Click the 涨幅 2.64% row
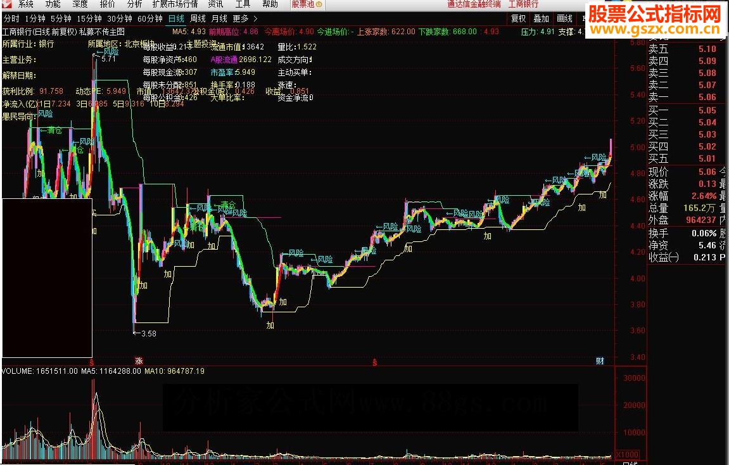Viewport: 729px width, 465px height. click(683, 196)
